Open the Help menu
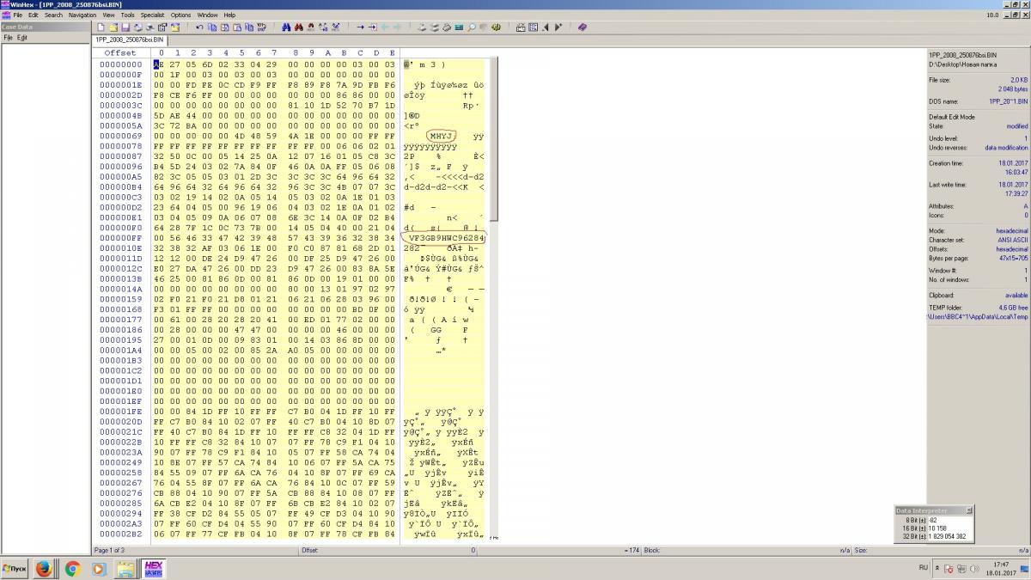Viewport: 1031px width, 580px height. (x=229, y=15)
